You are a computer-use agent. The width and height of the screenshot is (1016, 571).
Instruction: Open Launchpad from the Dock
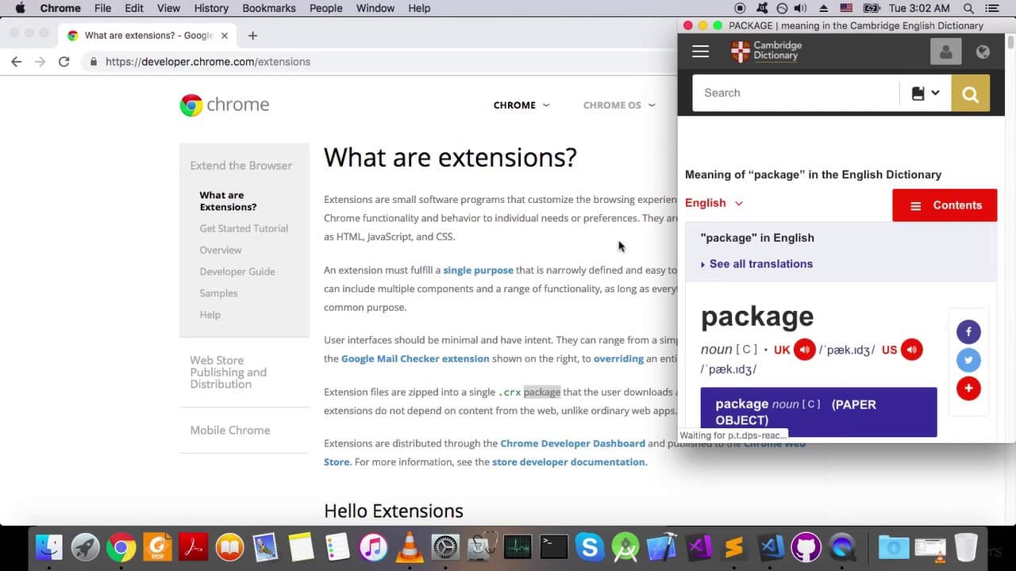[85, 547]
